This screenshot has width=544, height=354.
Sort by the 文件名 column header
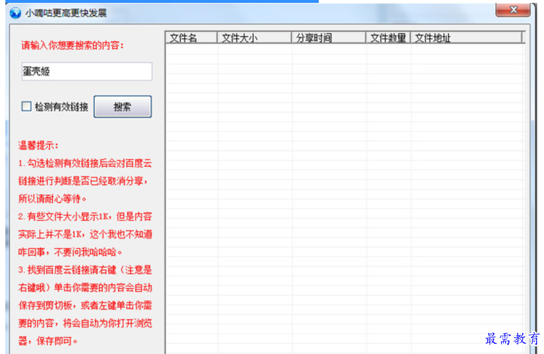pos(191,37)
